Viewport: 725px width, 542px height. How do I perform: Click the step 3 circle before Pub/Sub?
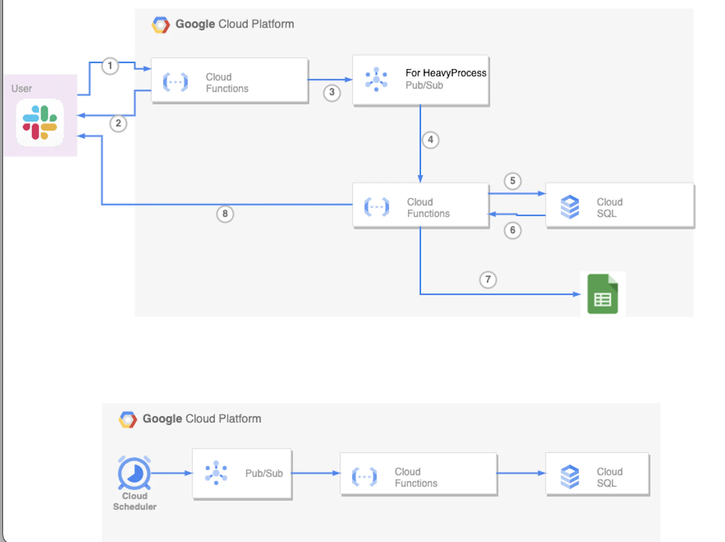coord(332,92)
